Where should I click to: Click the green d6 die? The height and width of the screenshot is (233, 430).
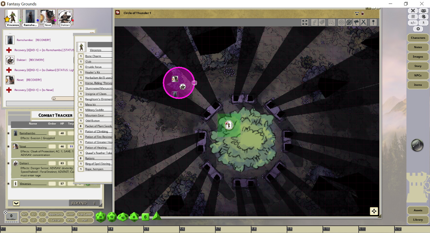click(145, 217)
